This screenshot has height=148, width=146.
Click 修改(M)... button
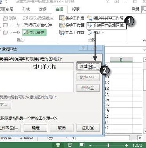(x=88, y=77)
